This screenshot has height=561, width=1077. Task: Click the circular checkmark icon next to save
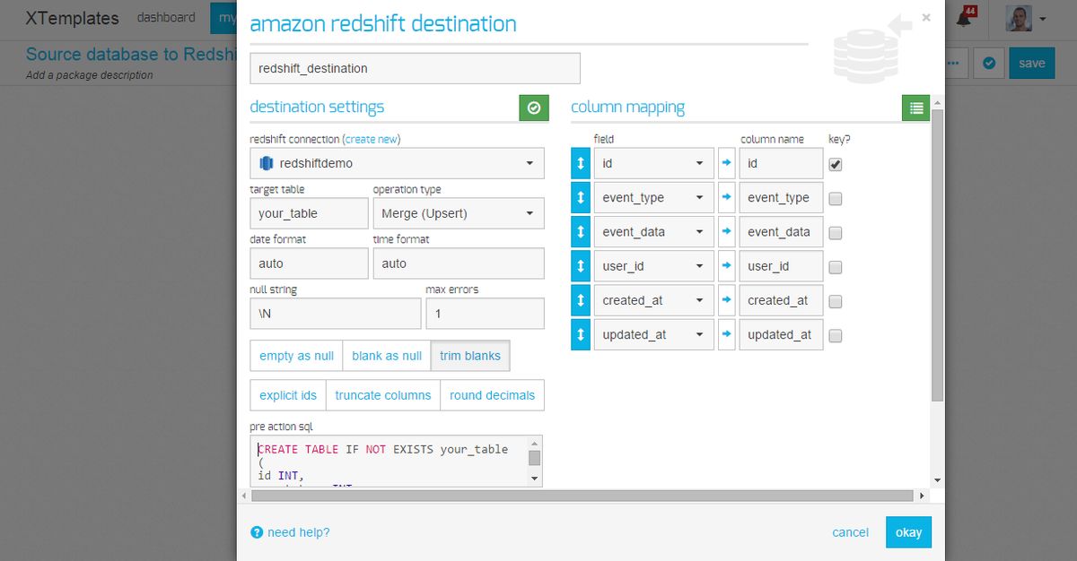click(x=988, y=64)
